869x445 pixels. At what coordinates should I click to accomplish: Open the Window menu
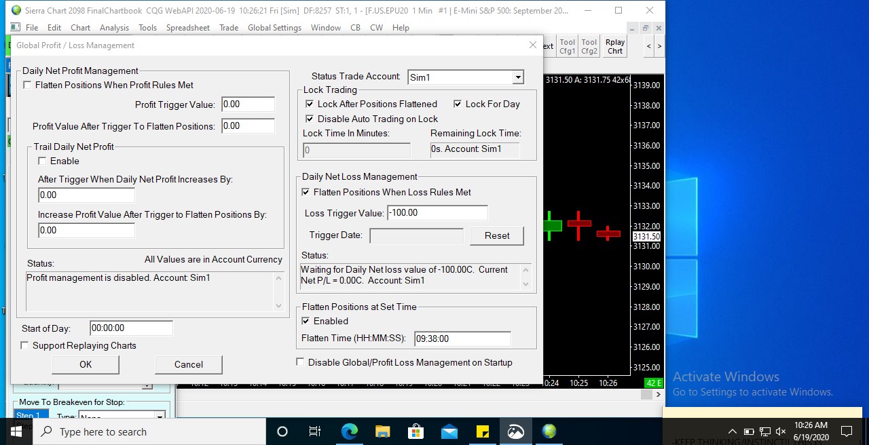[326, 28]
